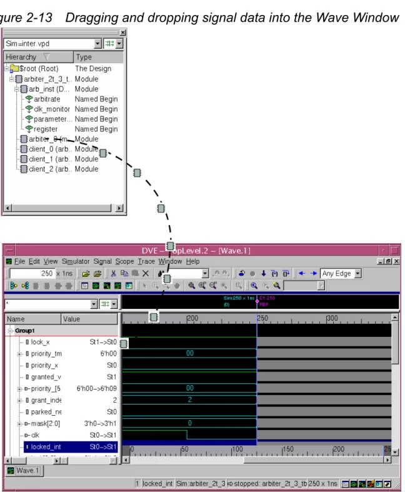Viewport: 405px width, 492px height.
Task: Select the Wave.1 tab
Action: (x=25, y=470)
